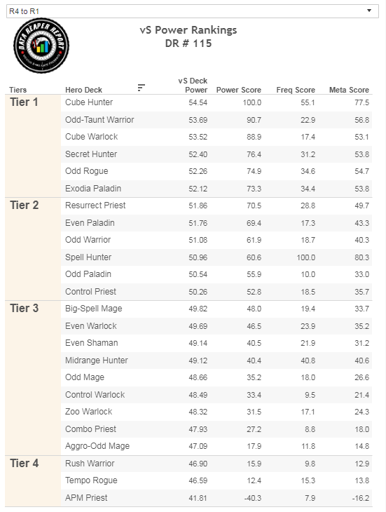Select the Tier 2 group label
This screenshot has width=386, height=512.
[24, 205]
